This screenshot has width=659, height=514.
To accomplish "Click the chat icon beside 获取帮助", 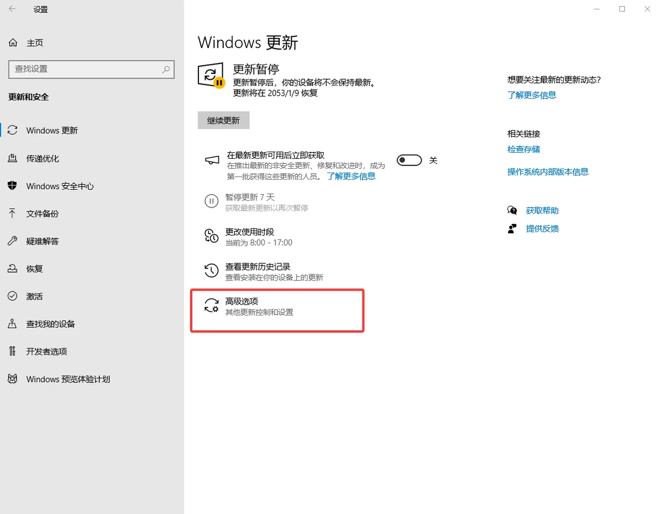I will click(512, 210).
